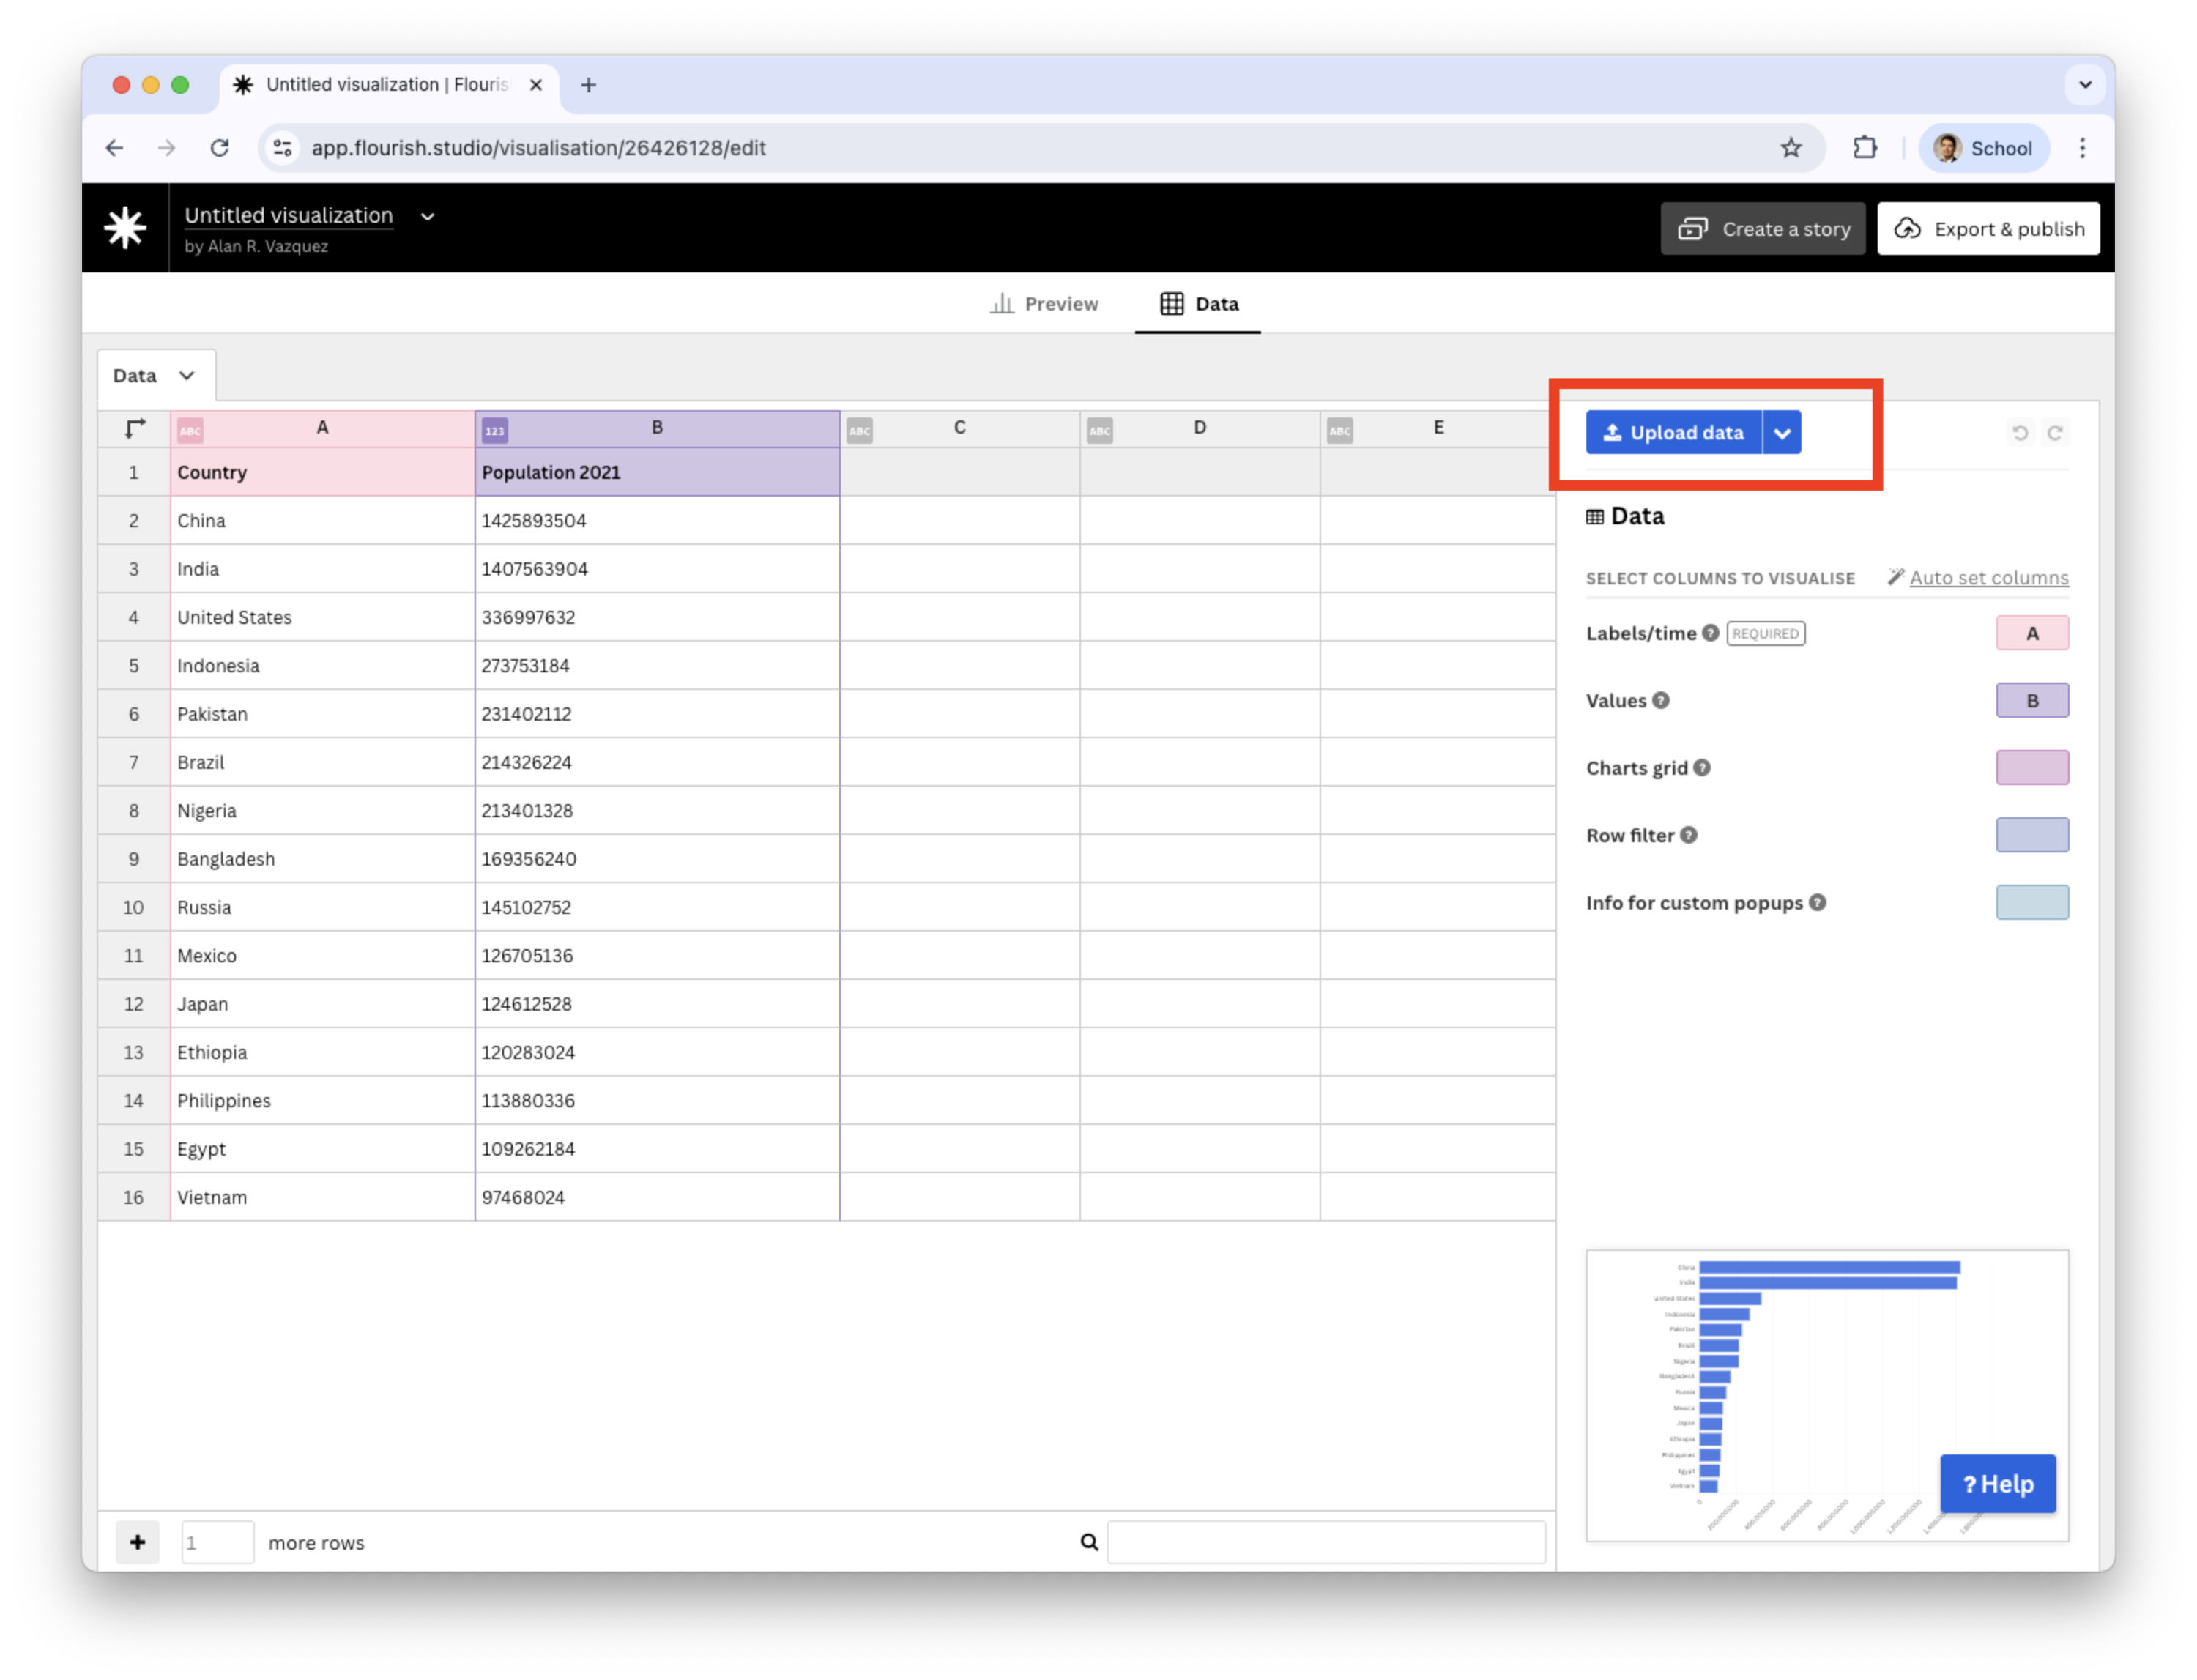Viewport: 2197px width, 1680px height.
Task: Click column B number type icon
Action: (x=494, y=431)
